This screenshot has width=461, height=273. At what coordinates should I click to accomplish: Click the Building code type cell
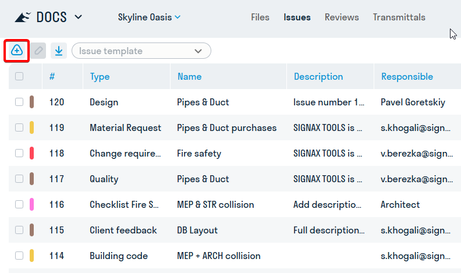click(119, 256)
